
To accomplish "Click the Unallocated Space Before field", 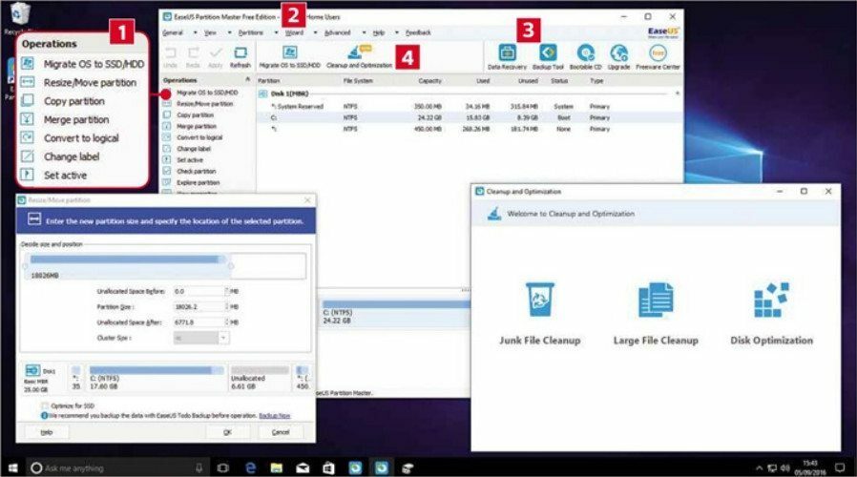I will (x=199, y=291).
